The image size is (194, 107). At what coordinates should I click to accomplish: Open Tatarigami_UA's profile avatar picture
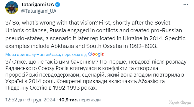point(12,8)
